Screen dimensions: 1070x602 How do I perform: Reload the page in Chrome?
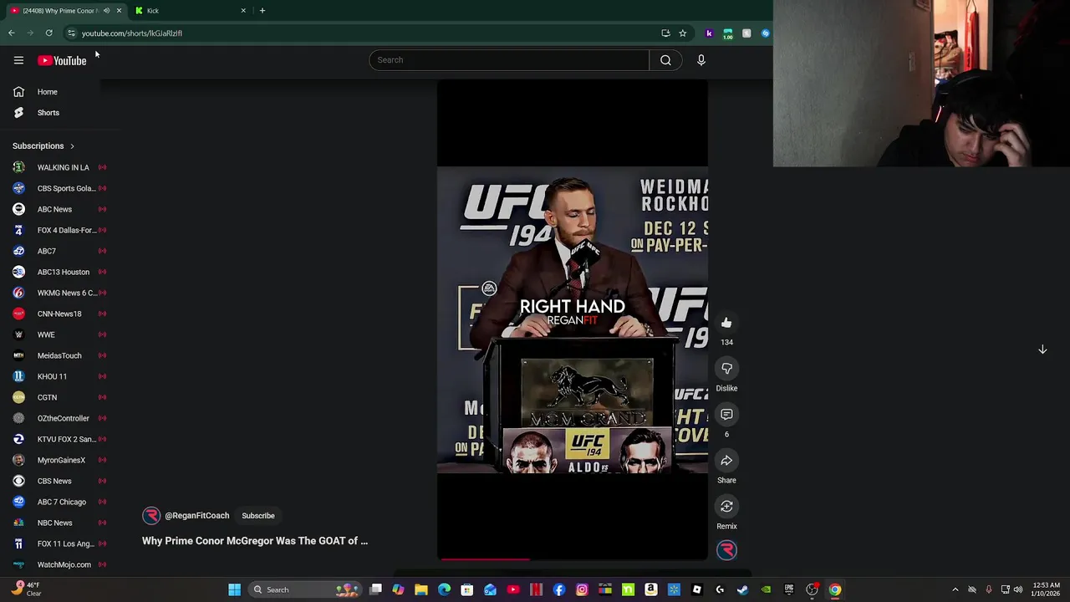(49, 33)
